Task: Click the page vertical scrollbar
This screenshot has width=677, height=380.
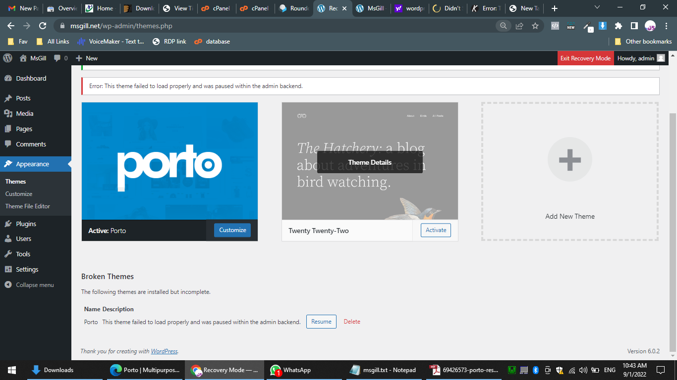Action: pos(673,233)
